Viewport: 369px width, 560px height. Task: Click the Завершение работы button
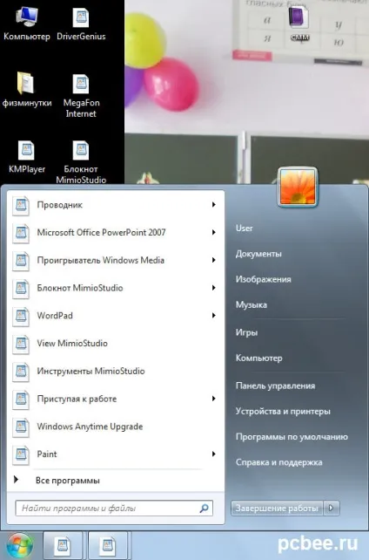coord(277,508)
